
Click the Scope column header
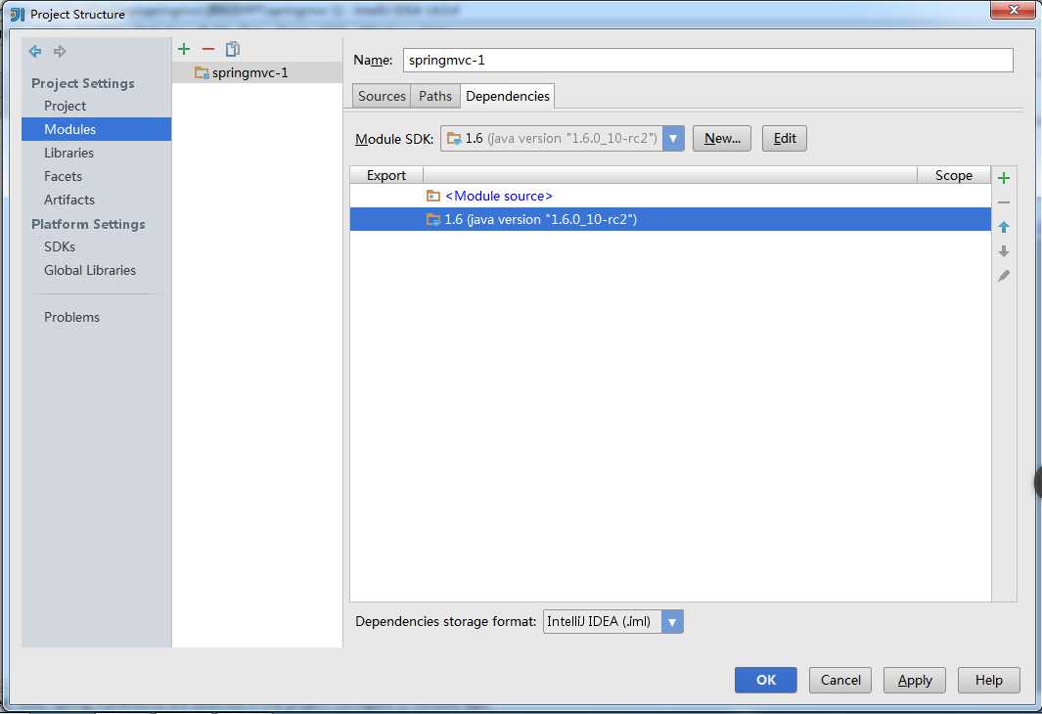(954, 175)
